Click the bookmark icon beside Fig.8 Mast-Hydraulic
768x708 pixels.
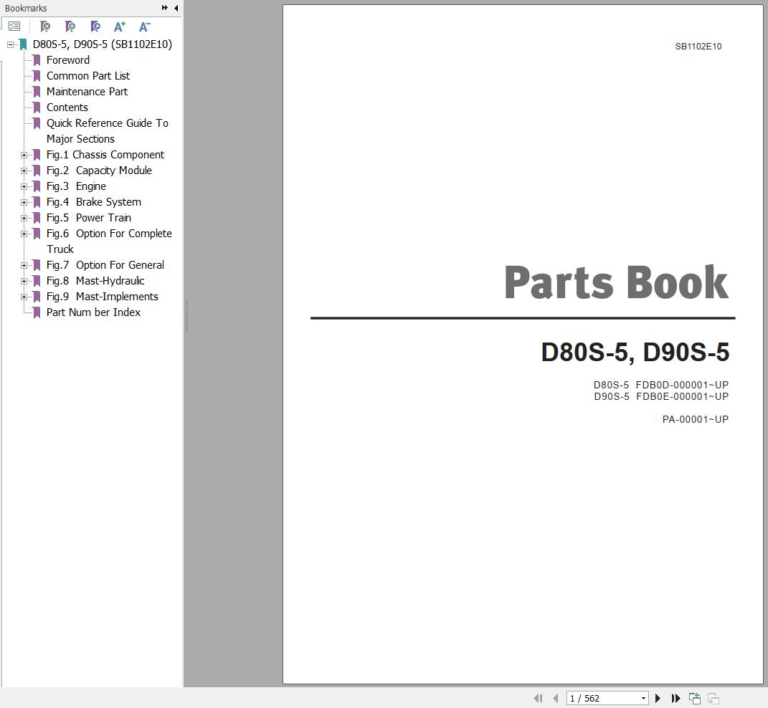point(37,281)
